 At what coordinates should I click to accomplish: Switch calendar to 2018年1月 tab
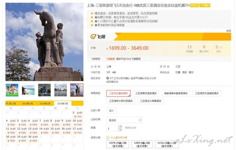(x=27, y=104)
